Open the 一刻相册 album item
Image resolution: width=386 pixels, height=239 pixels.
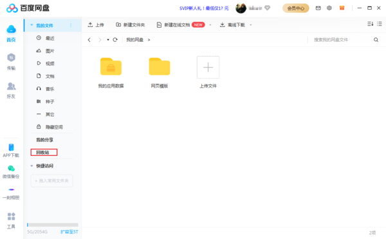click(11, 194)
